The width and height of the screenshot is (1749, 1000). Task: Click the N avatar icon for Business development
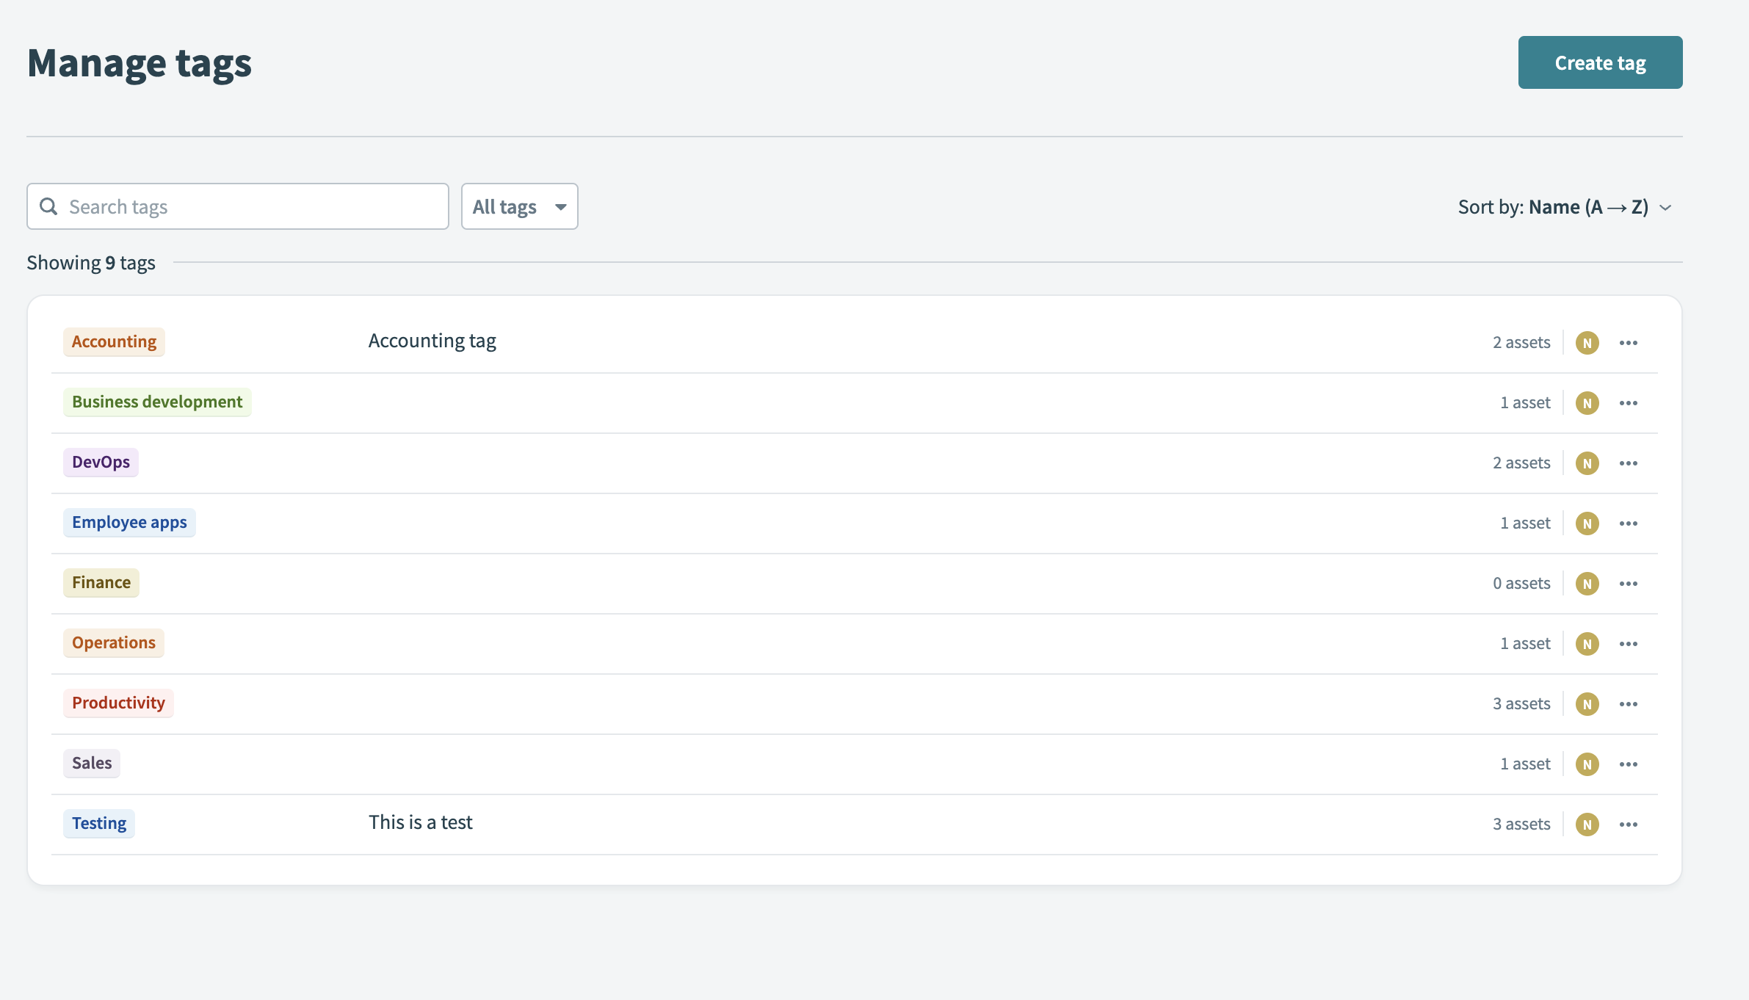(x=1587, y=402)
